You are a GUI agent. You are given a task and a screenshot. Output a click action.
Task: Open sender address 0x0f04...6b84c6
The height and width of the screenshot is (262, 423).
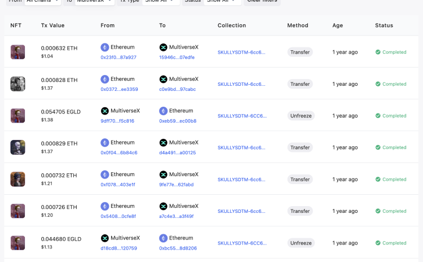click(x=119, y=152)
